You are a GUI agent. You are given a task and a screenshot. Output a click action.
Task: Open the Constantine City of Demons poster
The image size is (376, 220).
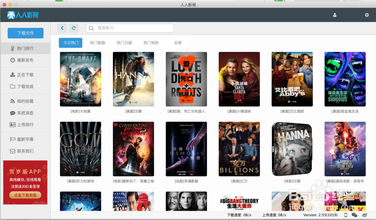(133, 149)
